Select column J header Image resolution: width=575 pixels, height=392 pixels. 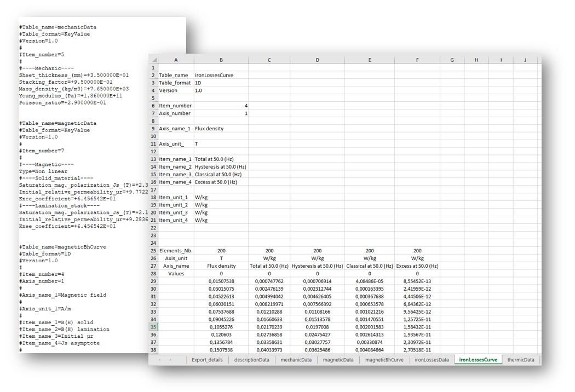pos(525,60)
